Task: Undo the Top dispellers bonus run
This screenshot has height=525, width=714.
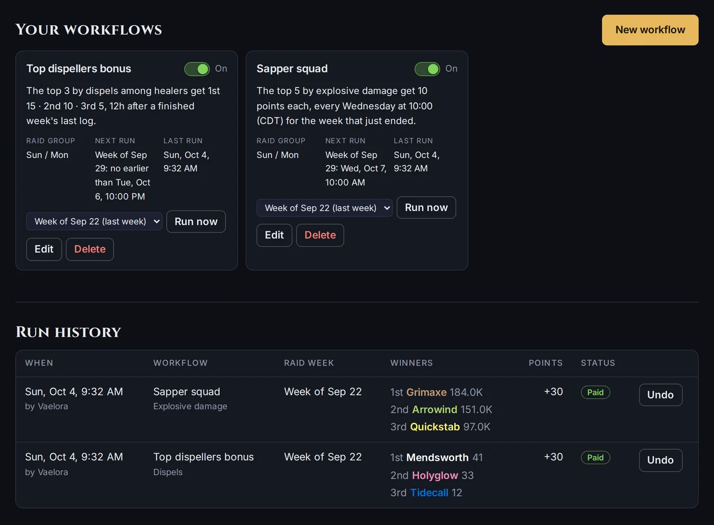Action: (x=660, y=460)
